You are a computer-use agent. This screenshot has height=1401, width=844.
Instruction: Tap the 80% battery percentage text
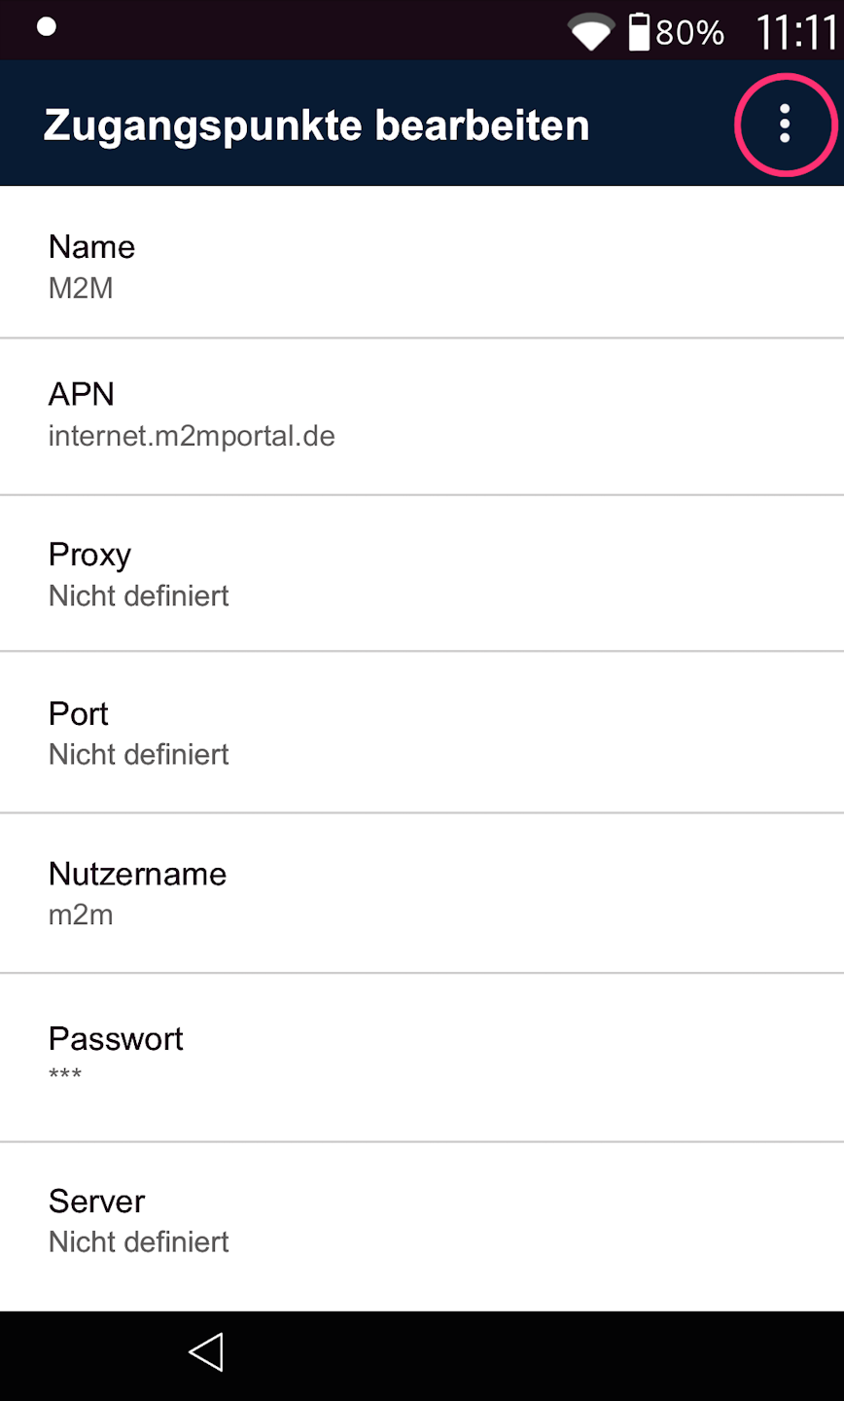[x=689, y=33]
